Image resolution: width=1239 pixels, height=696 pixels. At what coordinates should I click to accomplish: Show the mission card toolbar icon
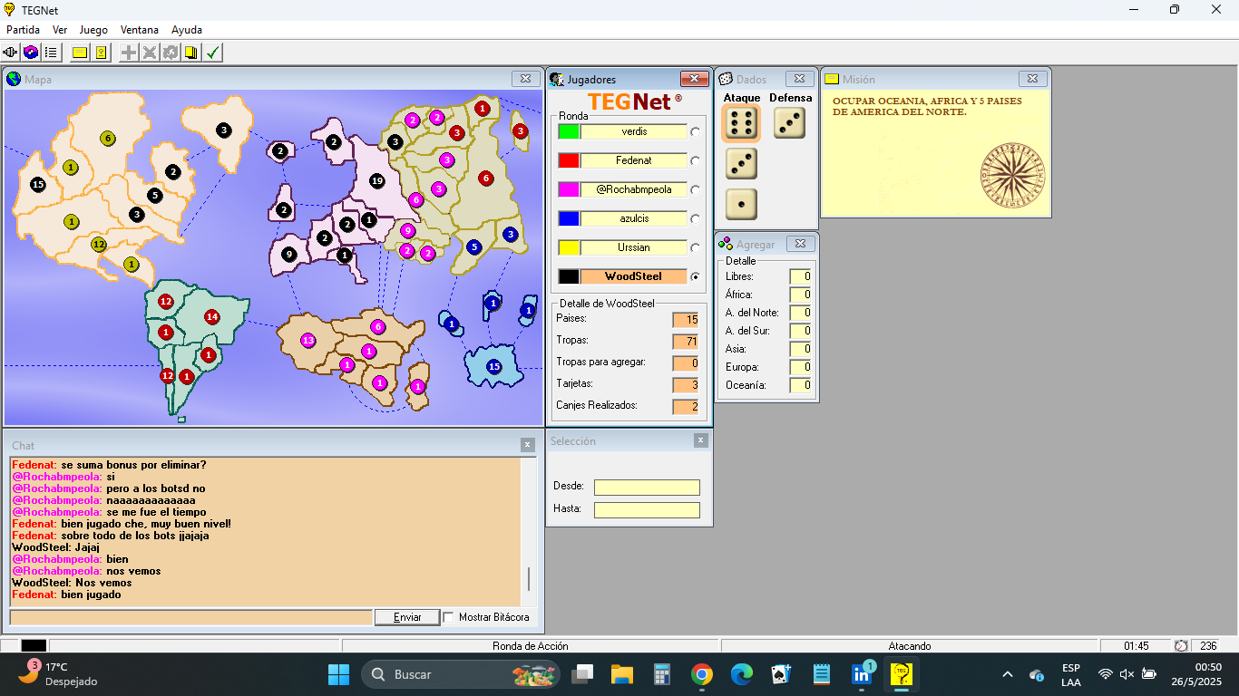click(80, 53)
